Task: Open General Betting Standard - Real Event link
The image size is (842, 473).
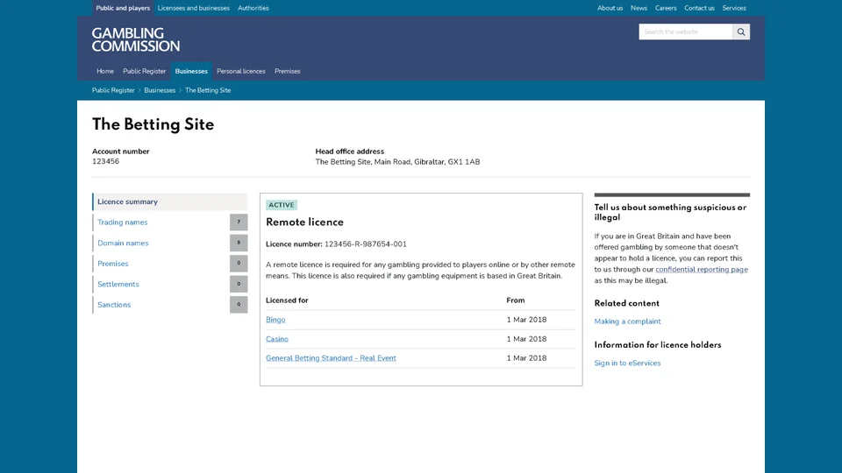Action: (x=331, y=358)
